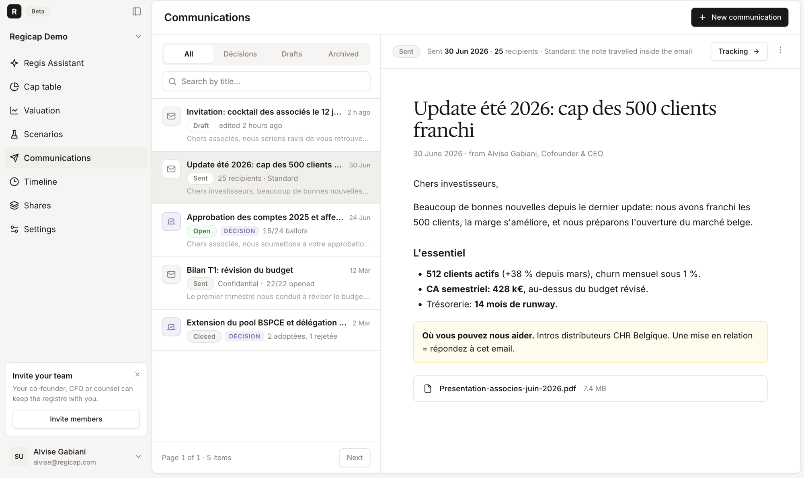
Task: Click the Shares layers icon
Action: [x=14, y=205]
